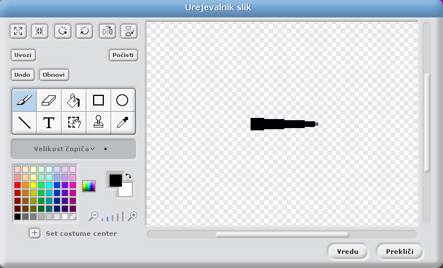Screen dimensions: 443x268
Task: Toggle the color palette style button
Action: [x=89, y=186]
